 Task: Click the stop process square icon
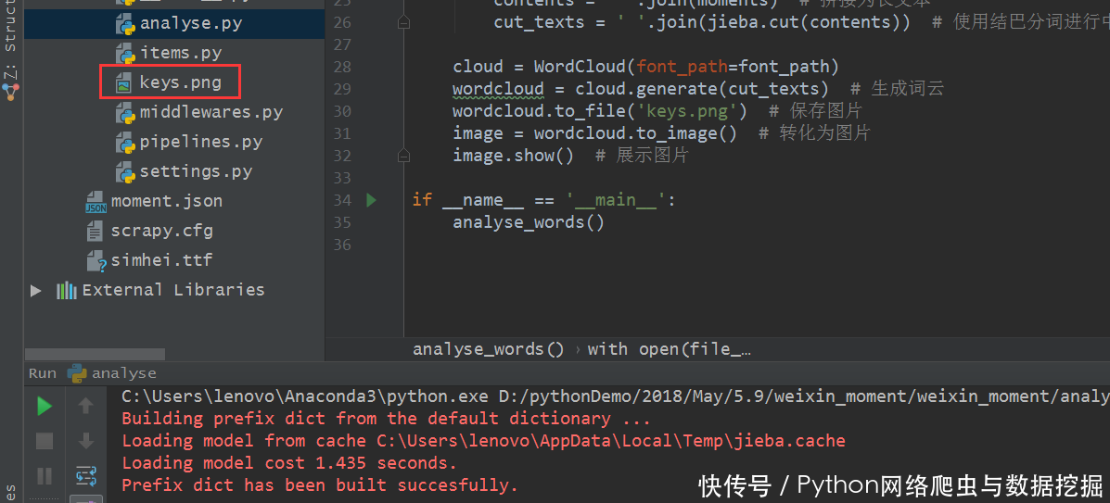click(45, 442)
